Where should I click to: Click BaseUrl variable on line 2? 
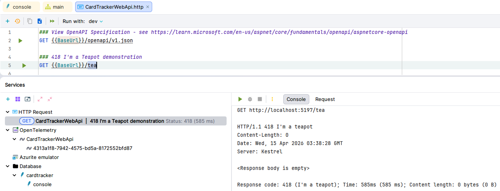tap(68, 40)
